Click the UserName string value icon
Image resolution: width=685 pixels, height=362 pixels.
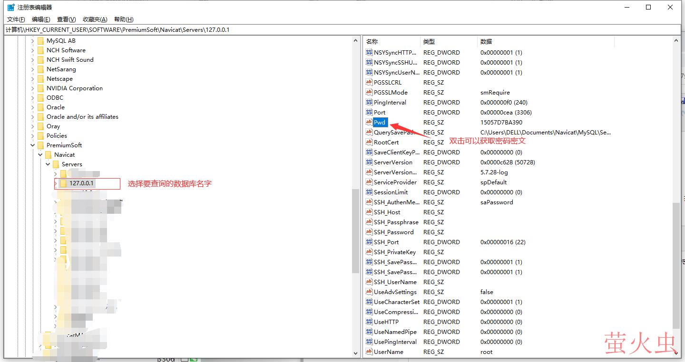pos(369,352)
